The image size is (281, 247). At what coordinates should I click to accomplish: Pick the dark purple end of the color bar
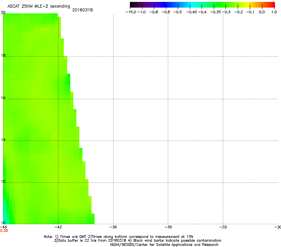point(134,5)
